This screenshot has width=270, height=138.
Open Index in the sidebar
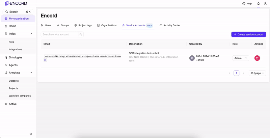pyautogui.click(x=12, y=34)
